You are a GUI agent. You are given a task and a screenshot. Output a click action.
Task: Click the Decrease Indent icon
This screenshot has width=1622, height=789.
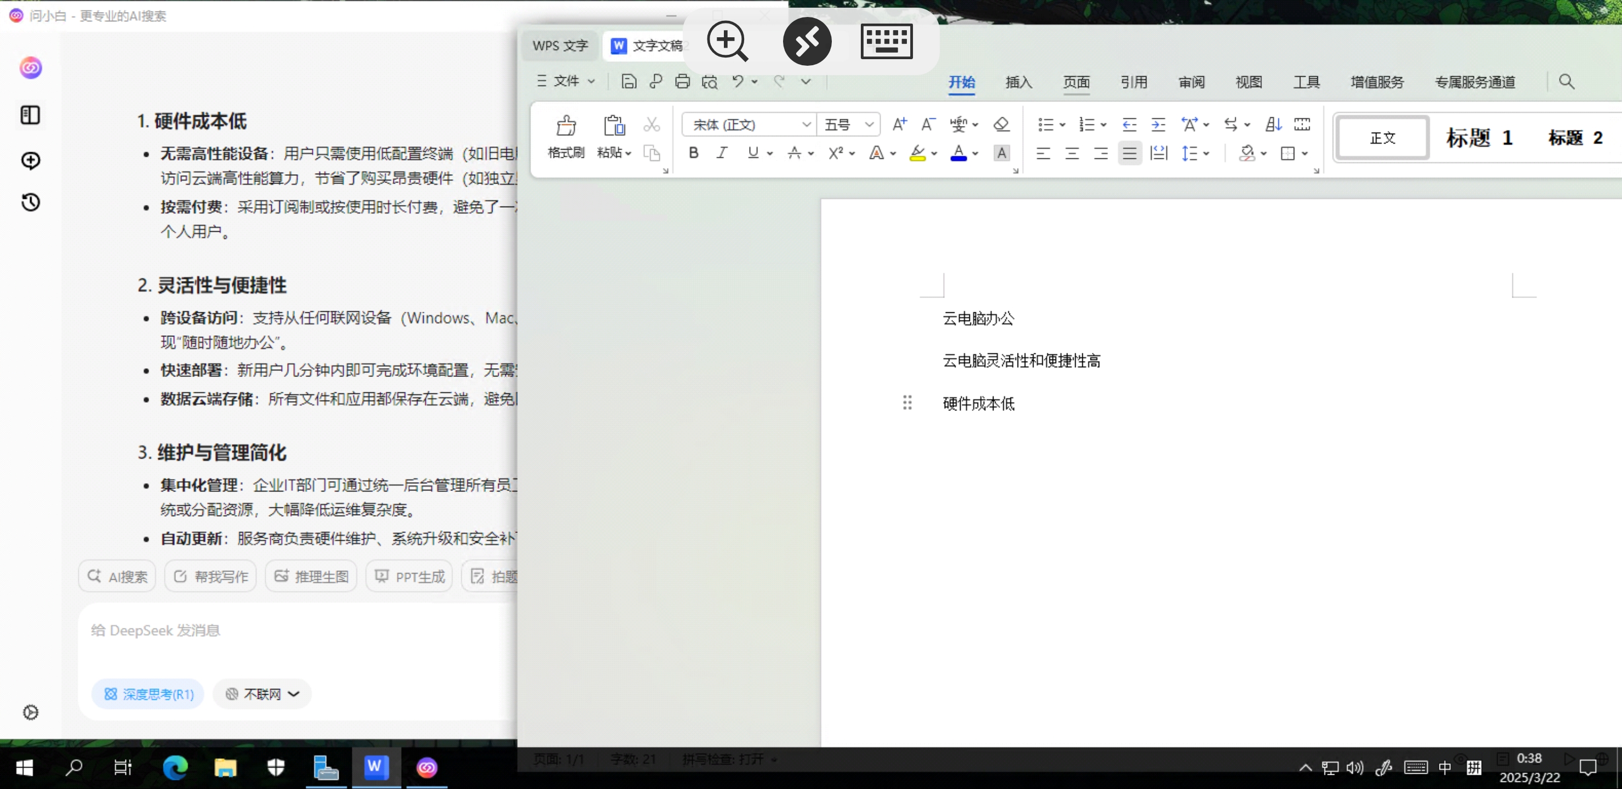[x=1129, y=124]
